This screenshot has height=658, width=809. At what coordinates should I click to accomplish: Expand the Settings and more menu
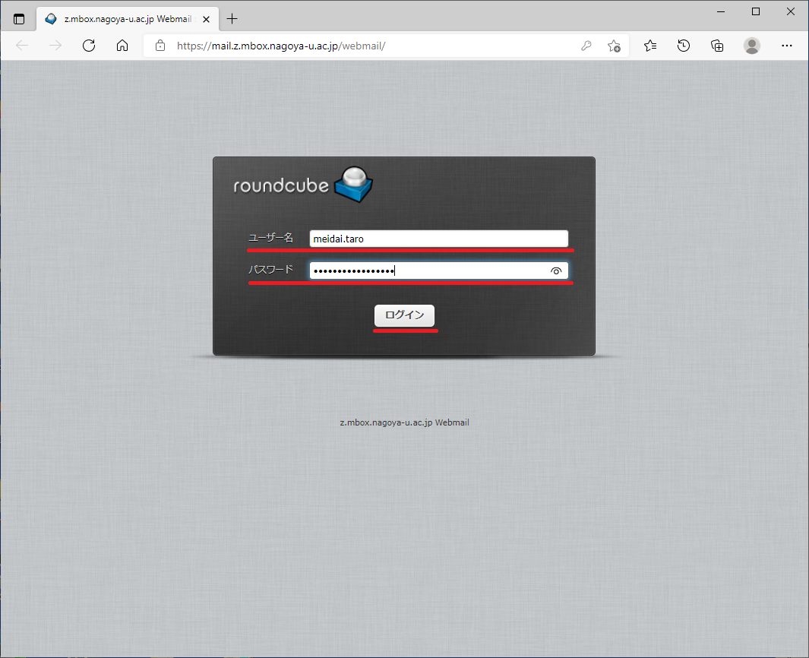787,46
